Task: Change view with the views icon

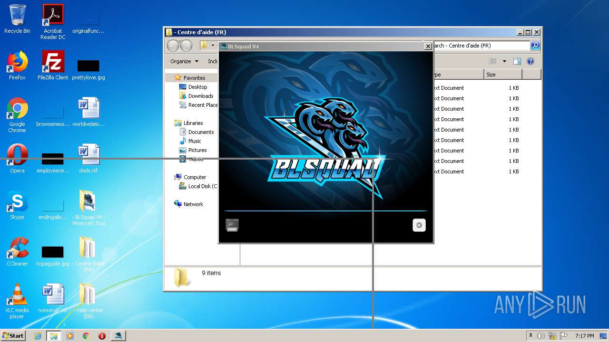Action: pyautogui.click(x=493, y=61)
